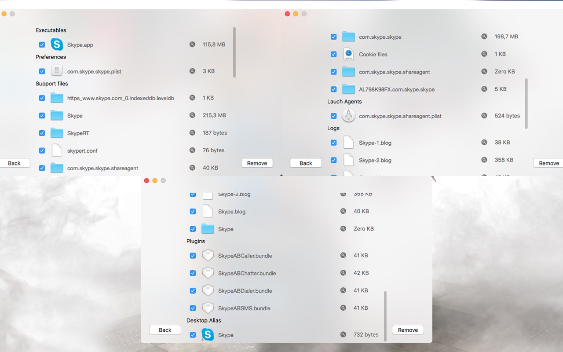Image resolution: width=563 pixels, height=352 pixels.
Task: Click the Skype.app application icon
Action: click(x=56, y=44)
